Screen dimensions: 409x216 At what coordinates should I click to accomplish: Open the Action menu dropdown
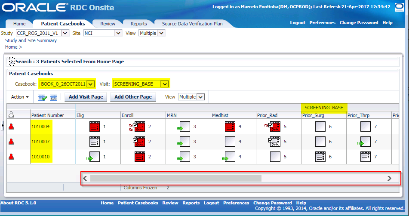point(20,97)
